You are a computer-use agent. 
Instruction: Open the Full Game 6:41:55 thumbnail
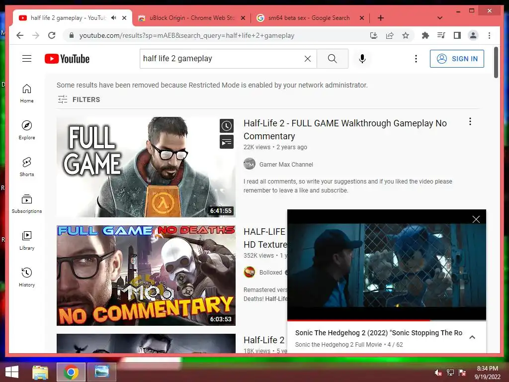[x=146, y=167]
